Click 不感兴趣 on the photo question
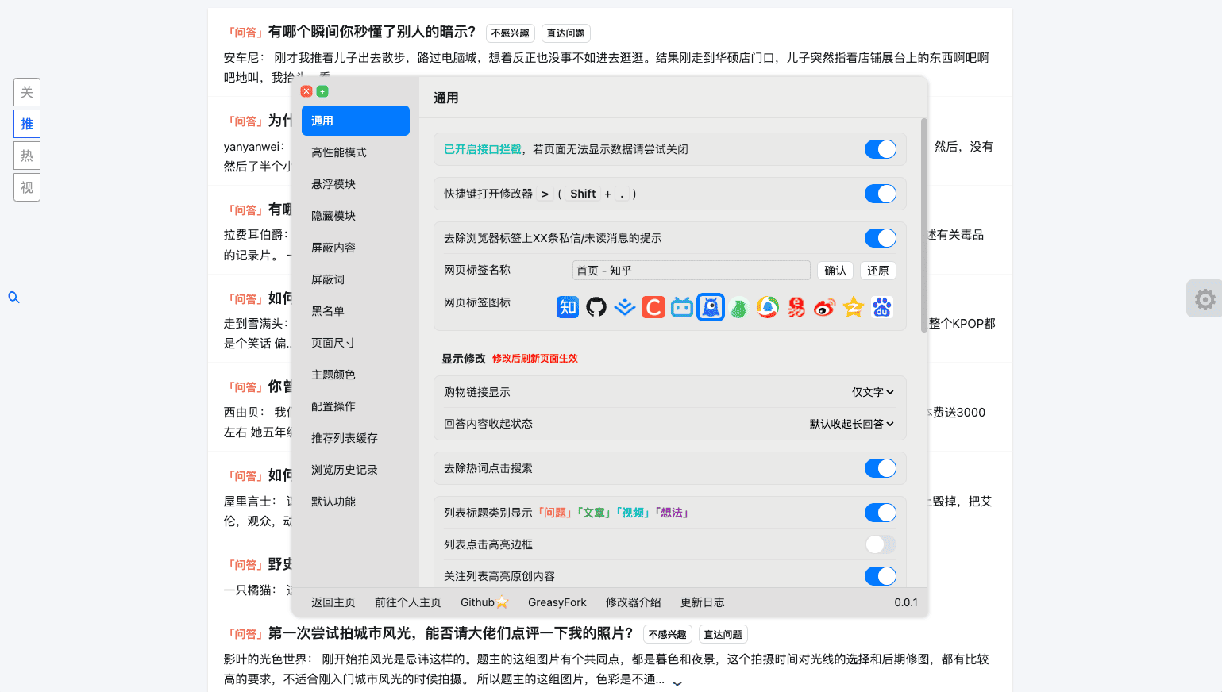1222x692 pixels. click(x=668, y=635)
